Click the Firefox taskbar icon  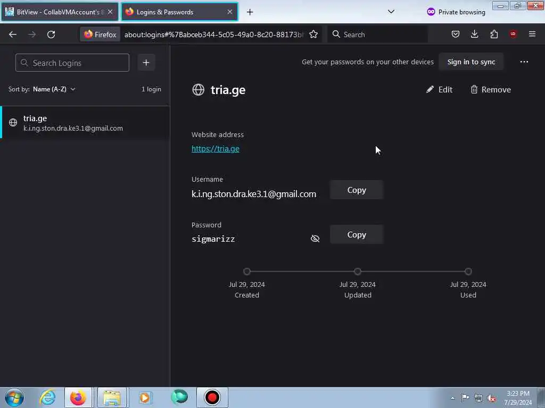[x=78, y=397]
